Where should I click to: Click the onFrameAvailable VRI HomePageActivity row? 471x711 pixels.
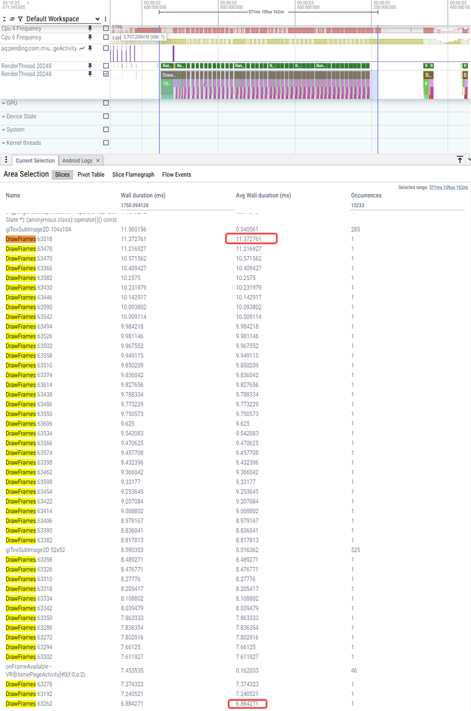coord(235,670)
